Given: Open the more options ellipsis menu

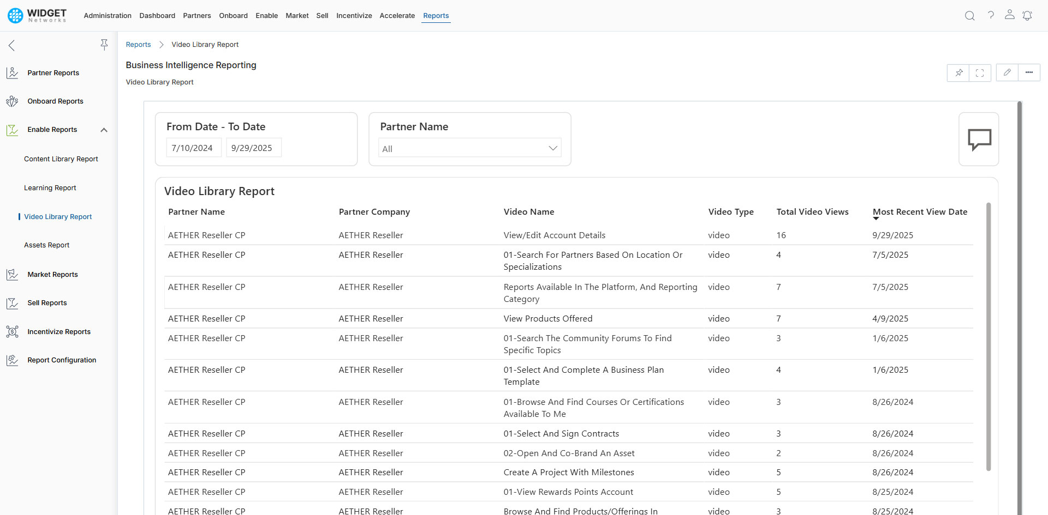Looking at the screenshot, I should tap(1029, 72).
